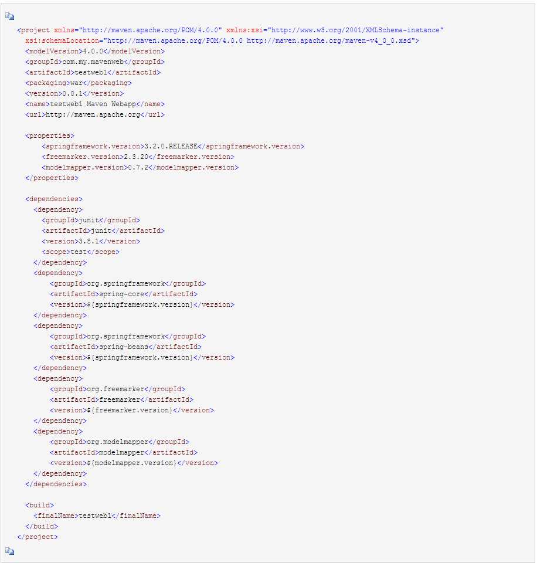537x566 pixels.
Task: Click the modelVersion 4.0.0 line
Action: pyautogui.click(x=95, y=51)
